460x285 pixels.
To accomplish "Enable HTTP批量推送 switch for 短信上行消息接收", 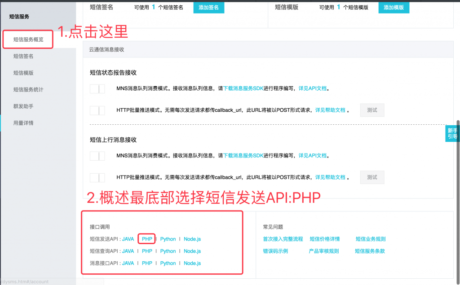I will (97, 177).
